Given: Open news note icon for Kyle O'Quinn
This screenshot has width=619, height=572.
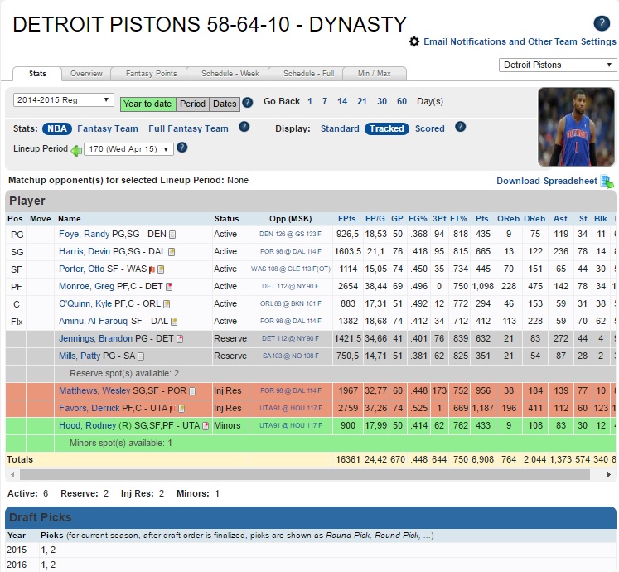Looking at the screenshot, I should point(167,304).
